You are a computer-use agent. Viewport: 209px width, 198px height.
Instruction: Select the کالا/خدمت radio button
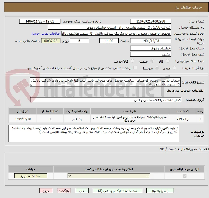coord(132,61)
